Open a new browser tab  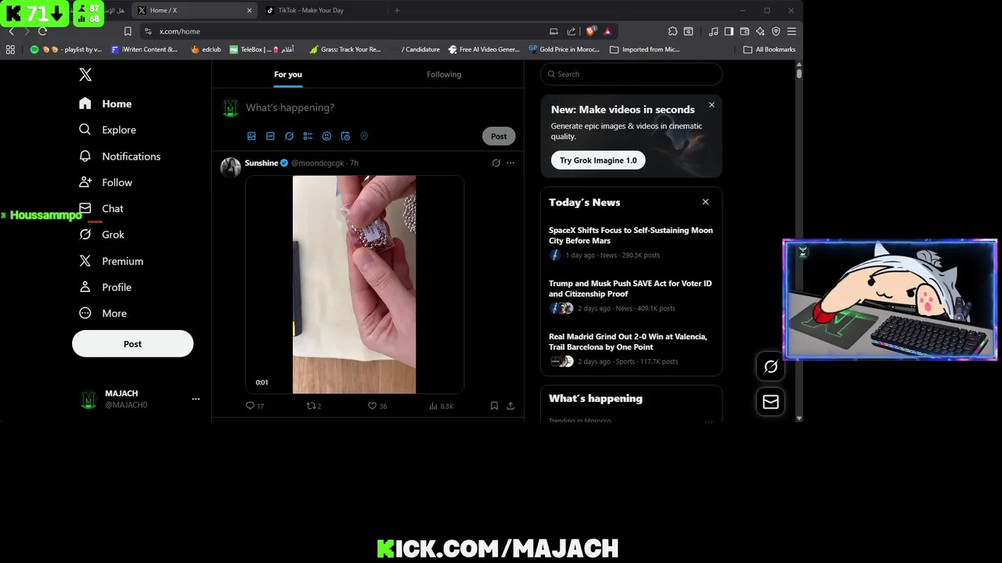click(x=397, y=10)
